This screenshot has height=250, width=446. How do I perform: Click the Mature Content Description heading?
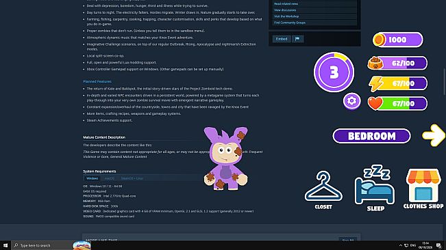104,137
